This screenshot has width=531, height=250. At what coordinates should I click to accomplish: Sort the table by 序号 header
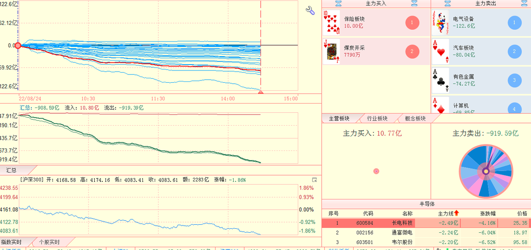[x=333, y=213]
